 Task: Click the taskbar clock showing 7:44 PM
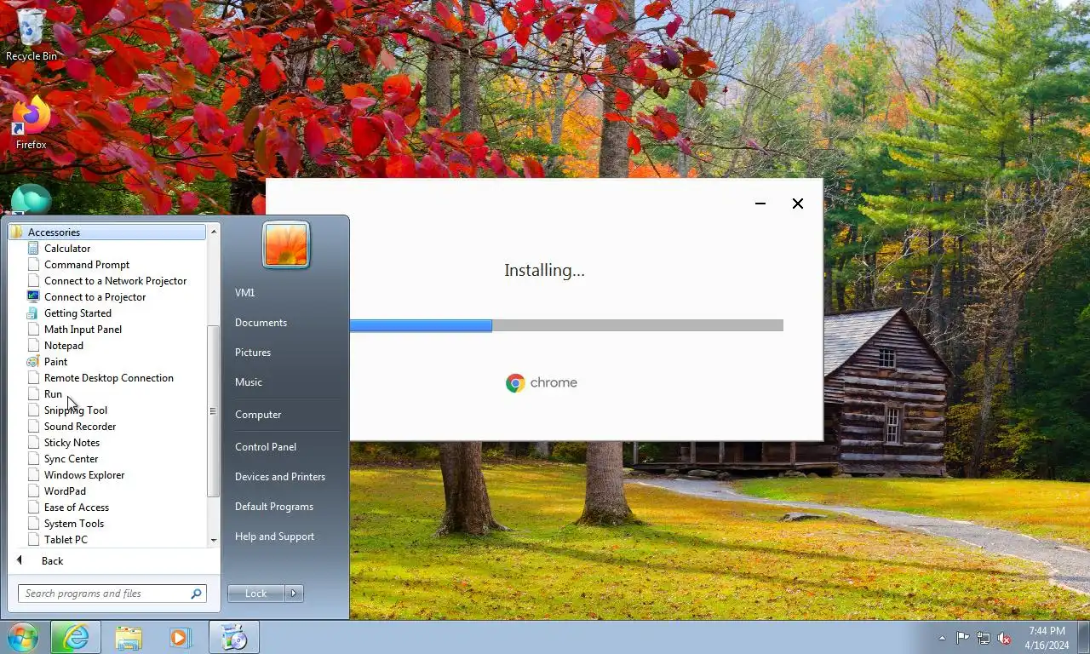point(1047,638)
